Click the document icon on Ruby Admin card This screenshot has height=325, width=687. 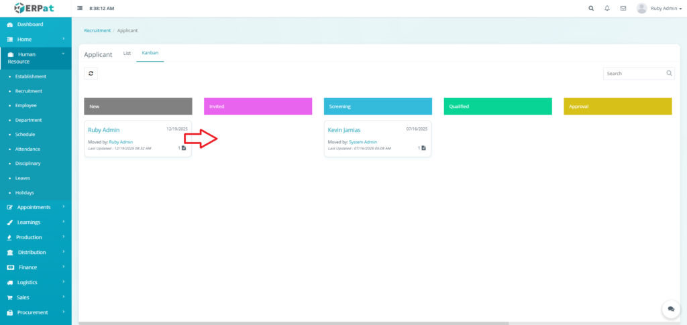[184, 148]
